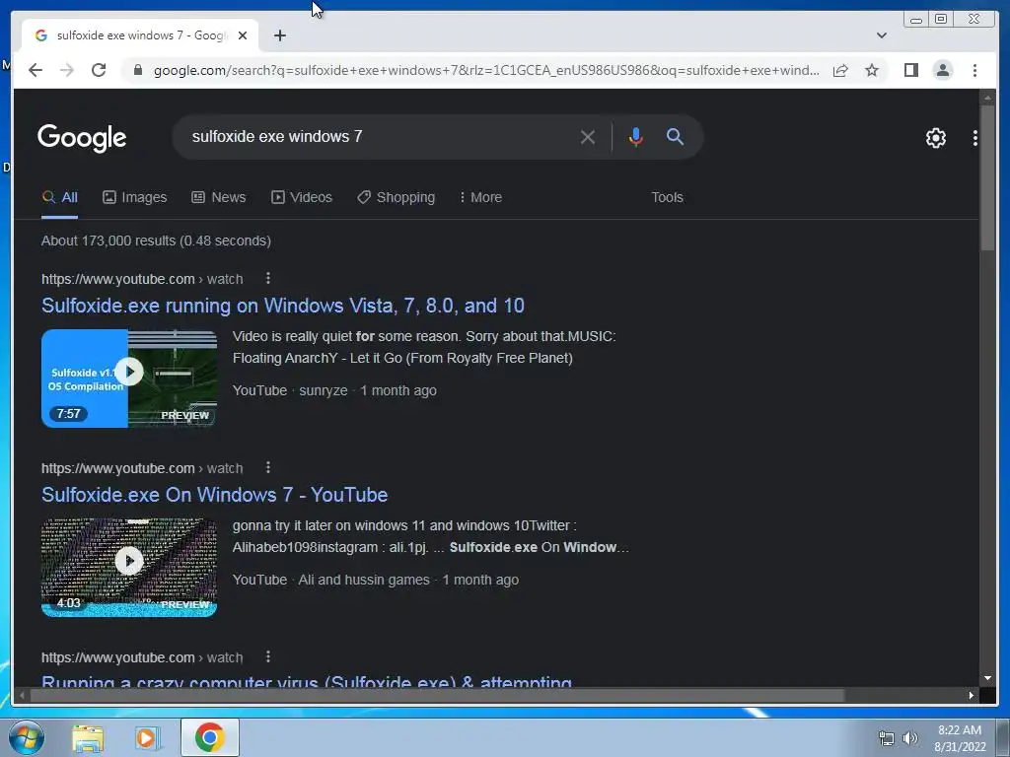The width and height of the screenshot is (1010, 757).
Task: Select the All results tab
Action: 60,197
